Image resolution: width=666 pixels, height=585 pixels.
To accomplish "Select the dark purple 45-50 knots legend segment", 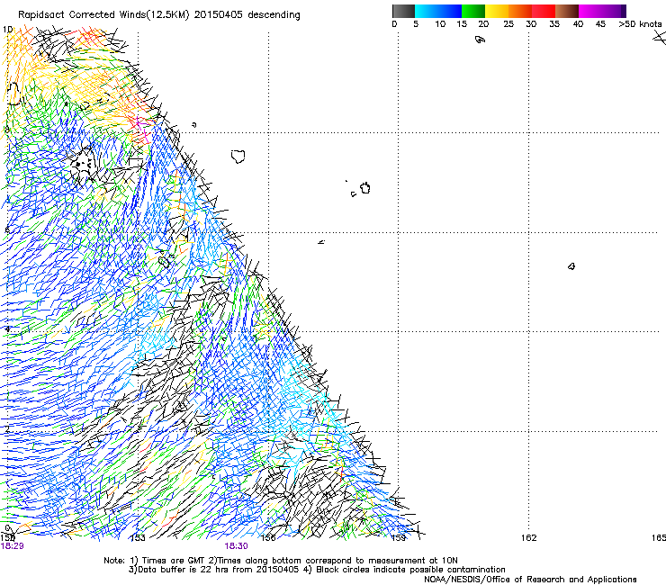I will click(x=614, y=11).
